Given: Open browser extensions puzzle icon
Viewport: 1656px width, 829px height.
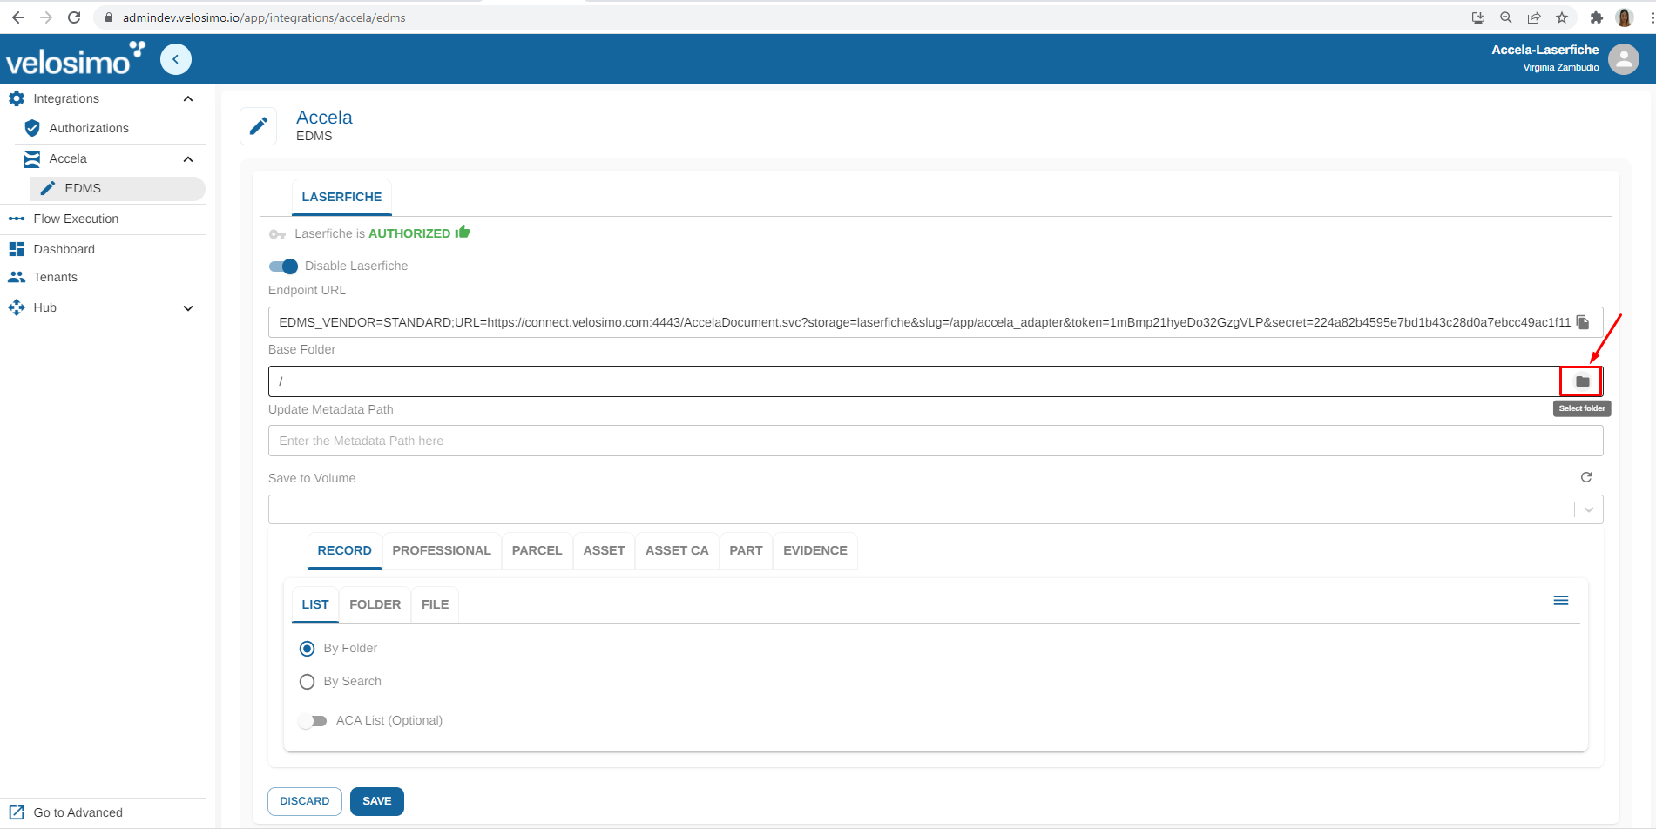Looking at the screenshot, I should tap(1596, 17).
